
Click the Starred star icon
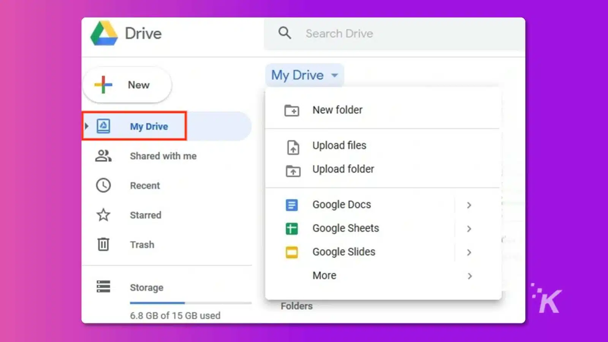pos(103,215)
